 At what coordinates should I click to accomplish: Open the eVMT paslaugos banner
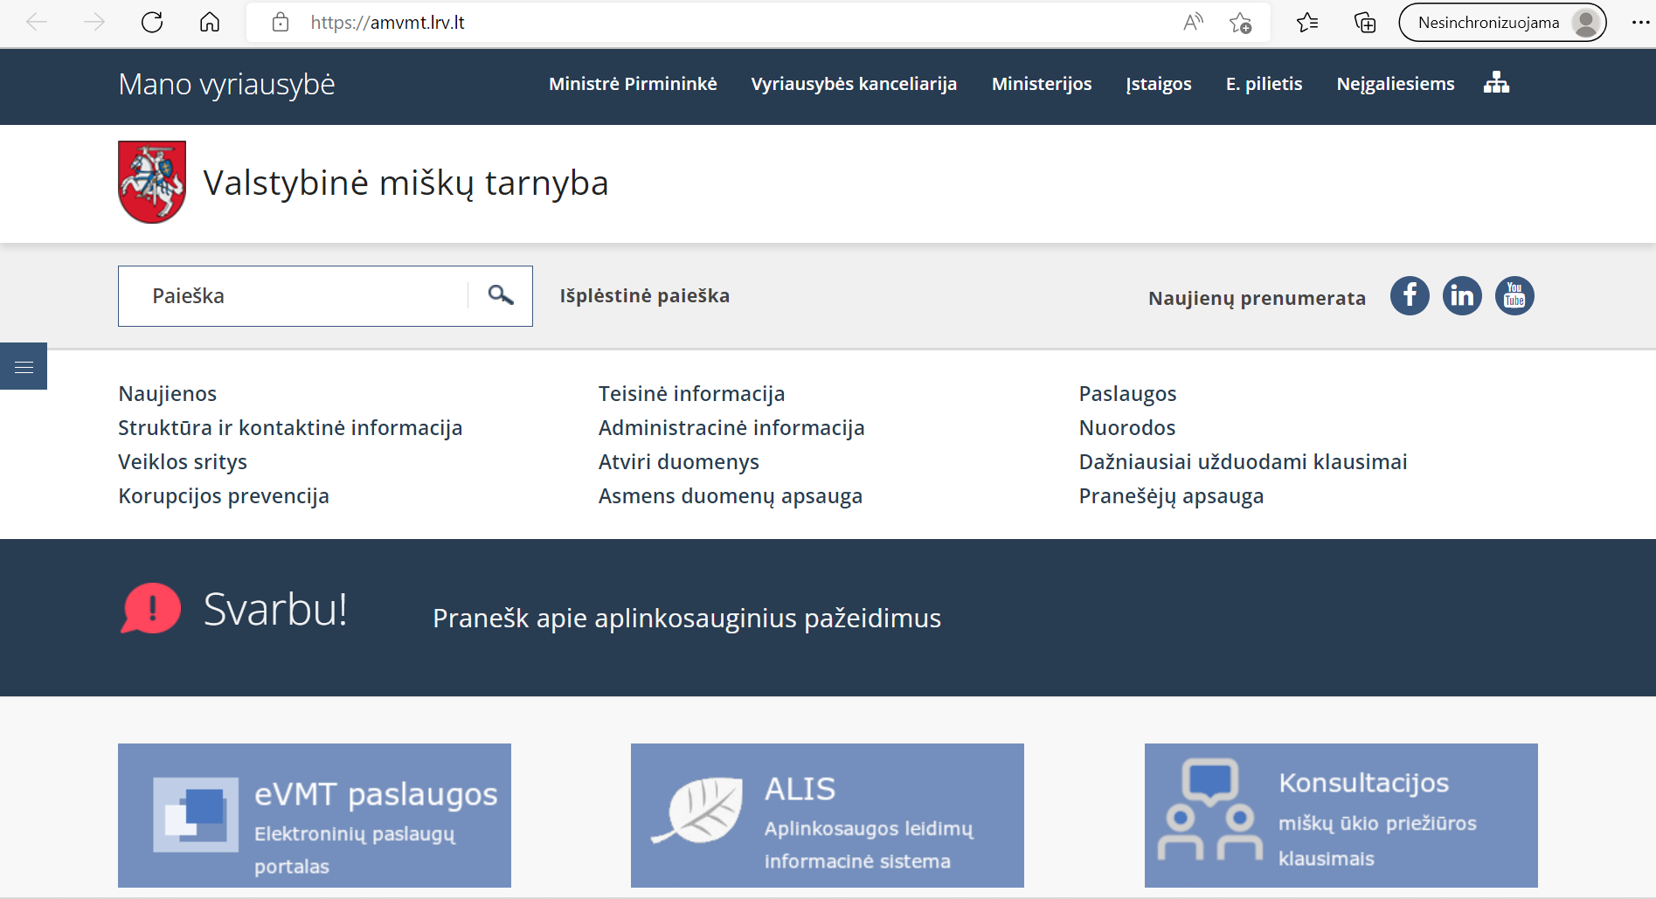(x=315, y=815)
